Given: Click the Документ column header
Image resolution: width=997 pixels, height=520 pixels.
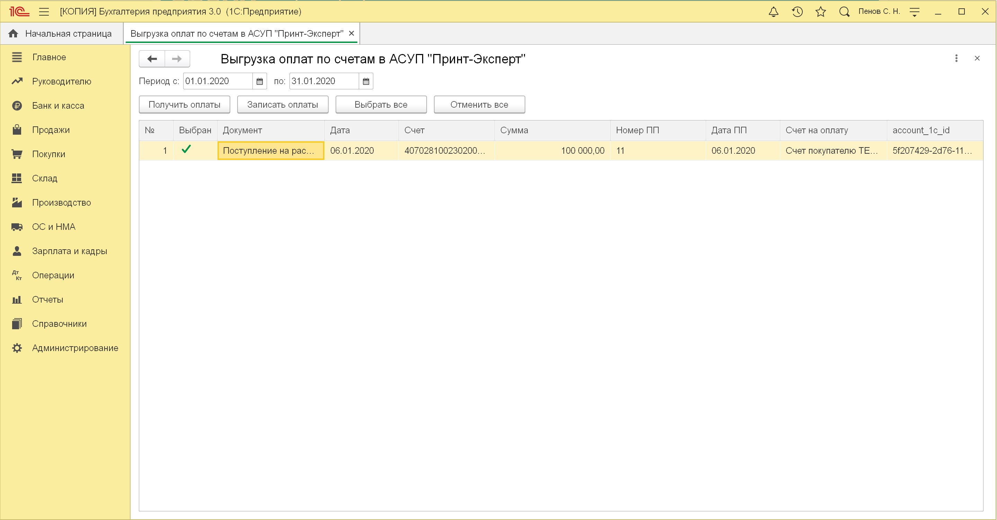Looking at the screenshot, I should coord(270,131).
